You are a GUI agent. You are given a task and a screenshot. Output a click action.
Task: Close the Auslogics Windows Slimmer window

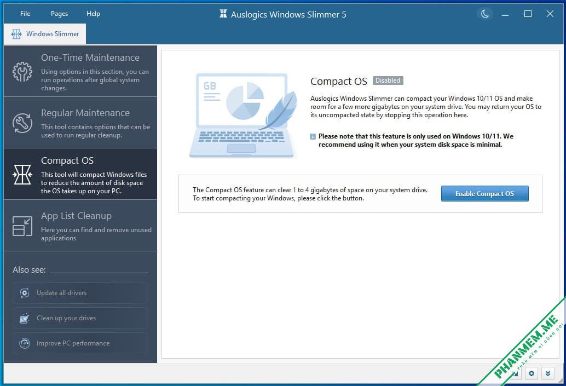point(550,14)
